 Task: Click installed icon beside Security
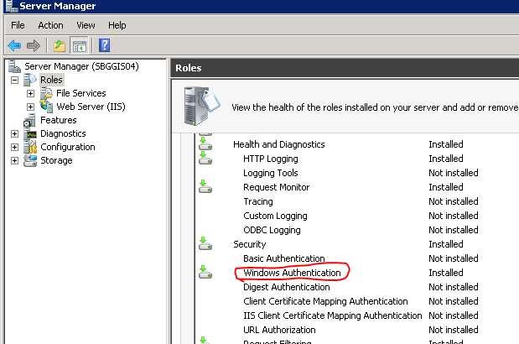205,243
